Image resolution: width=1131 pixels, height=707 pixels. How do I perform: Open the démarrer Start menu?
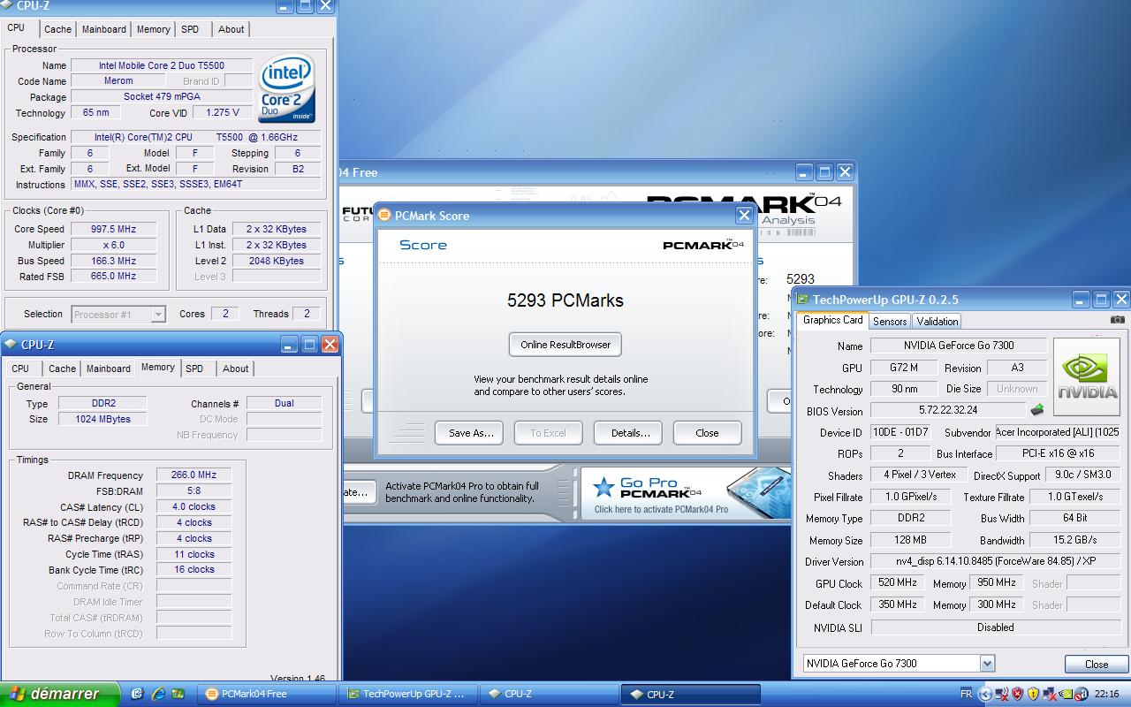59,694
